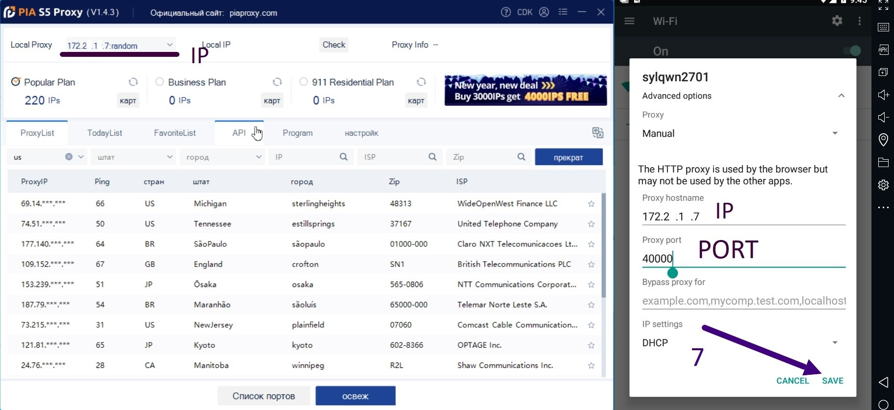Viewport: 894px width, 410px height.
Task: Click the карт button under Popular Plan
Action: pos(128,100)
